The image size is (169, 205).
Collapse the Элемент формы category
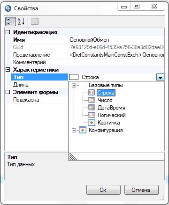coord(8,92)
